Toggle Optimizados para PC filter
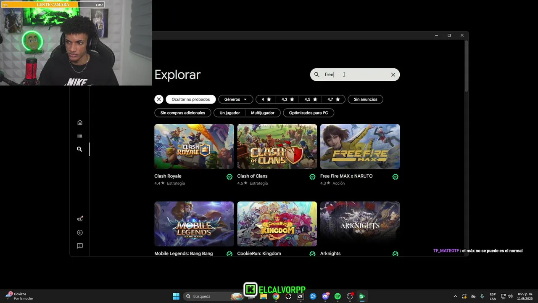 [309, 113]
